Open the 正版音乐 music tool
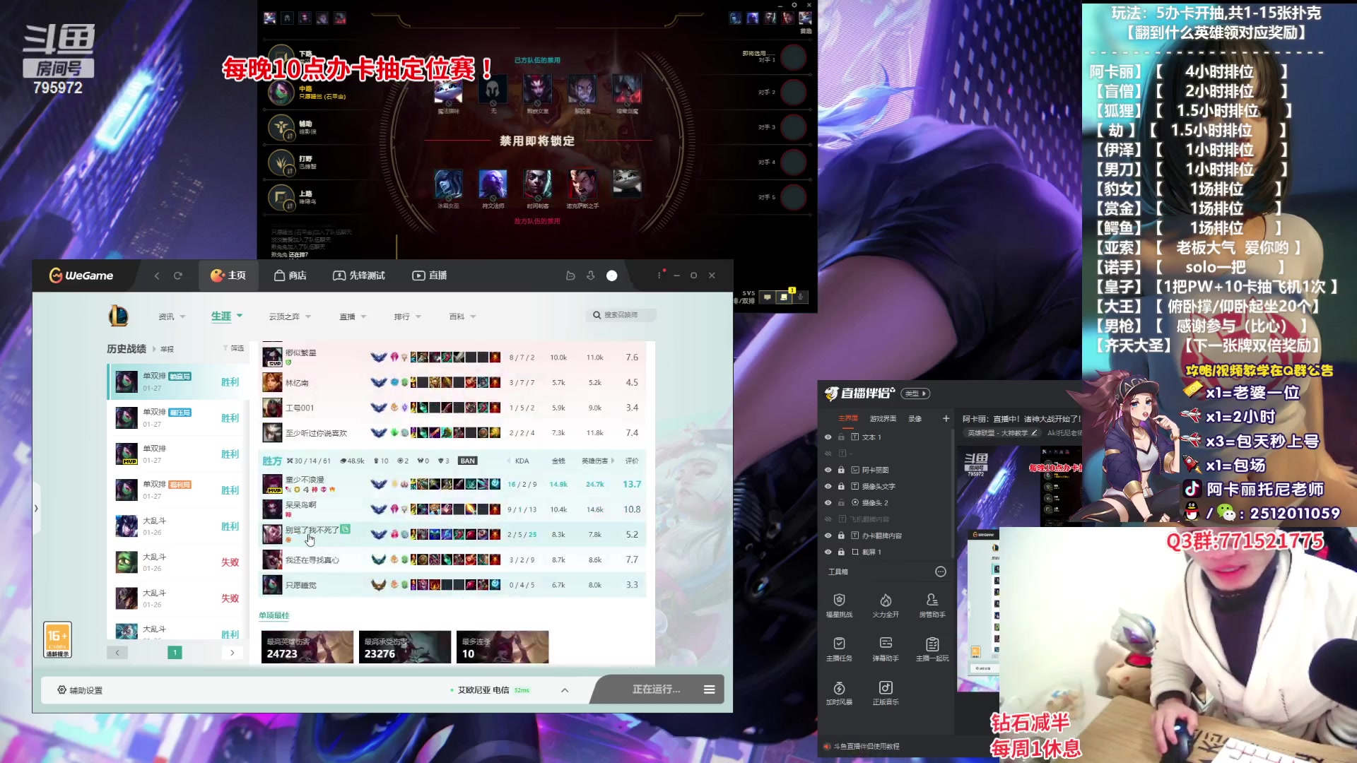This screenshot has width=1357, height=763. [x=886, y=689]
